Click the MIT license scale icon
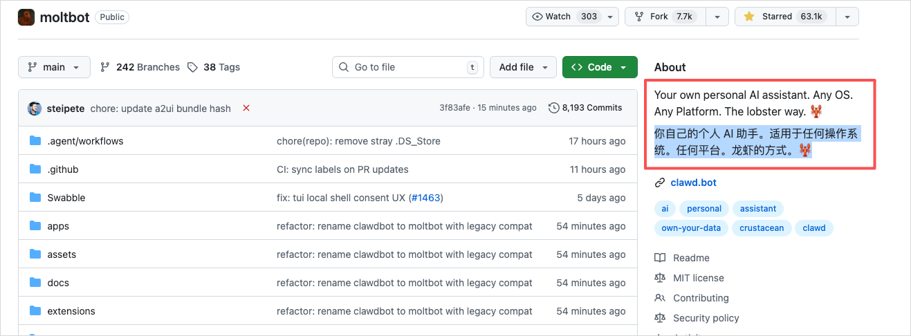This screenshot has height=336, width=911. [x=660, y=278]
